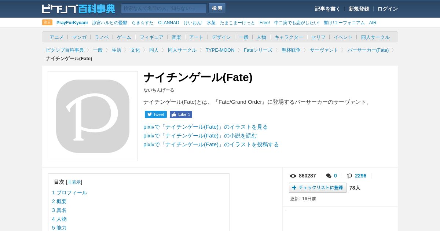This screenshot has width=440, height=231.
Task: Focus the article search input field
Action: pyautogui.click(x=164, y=8)
